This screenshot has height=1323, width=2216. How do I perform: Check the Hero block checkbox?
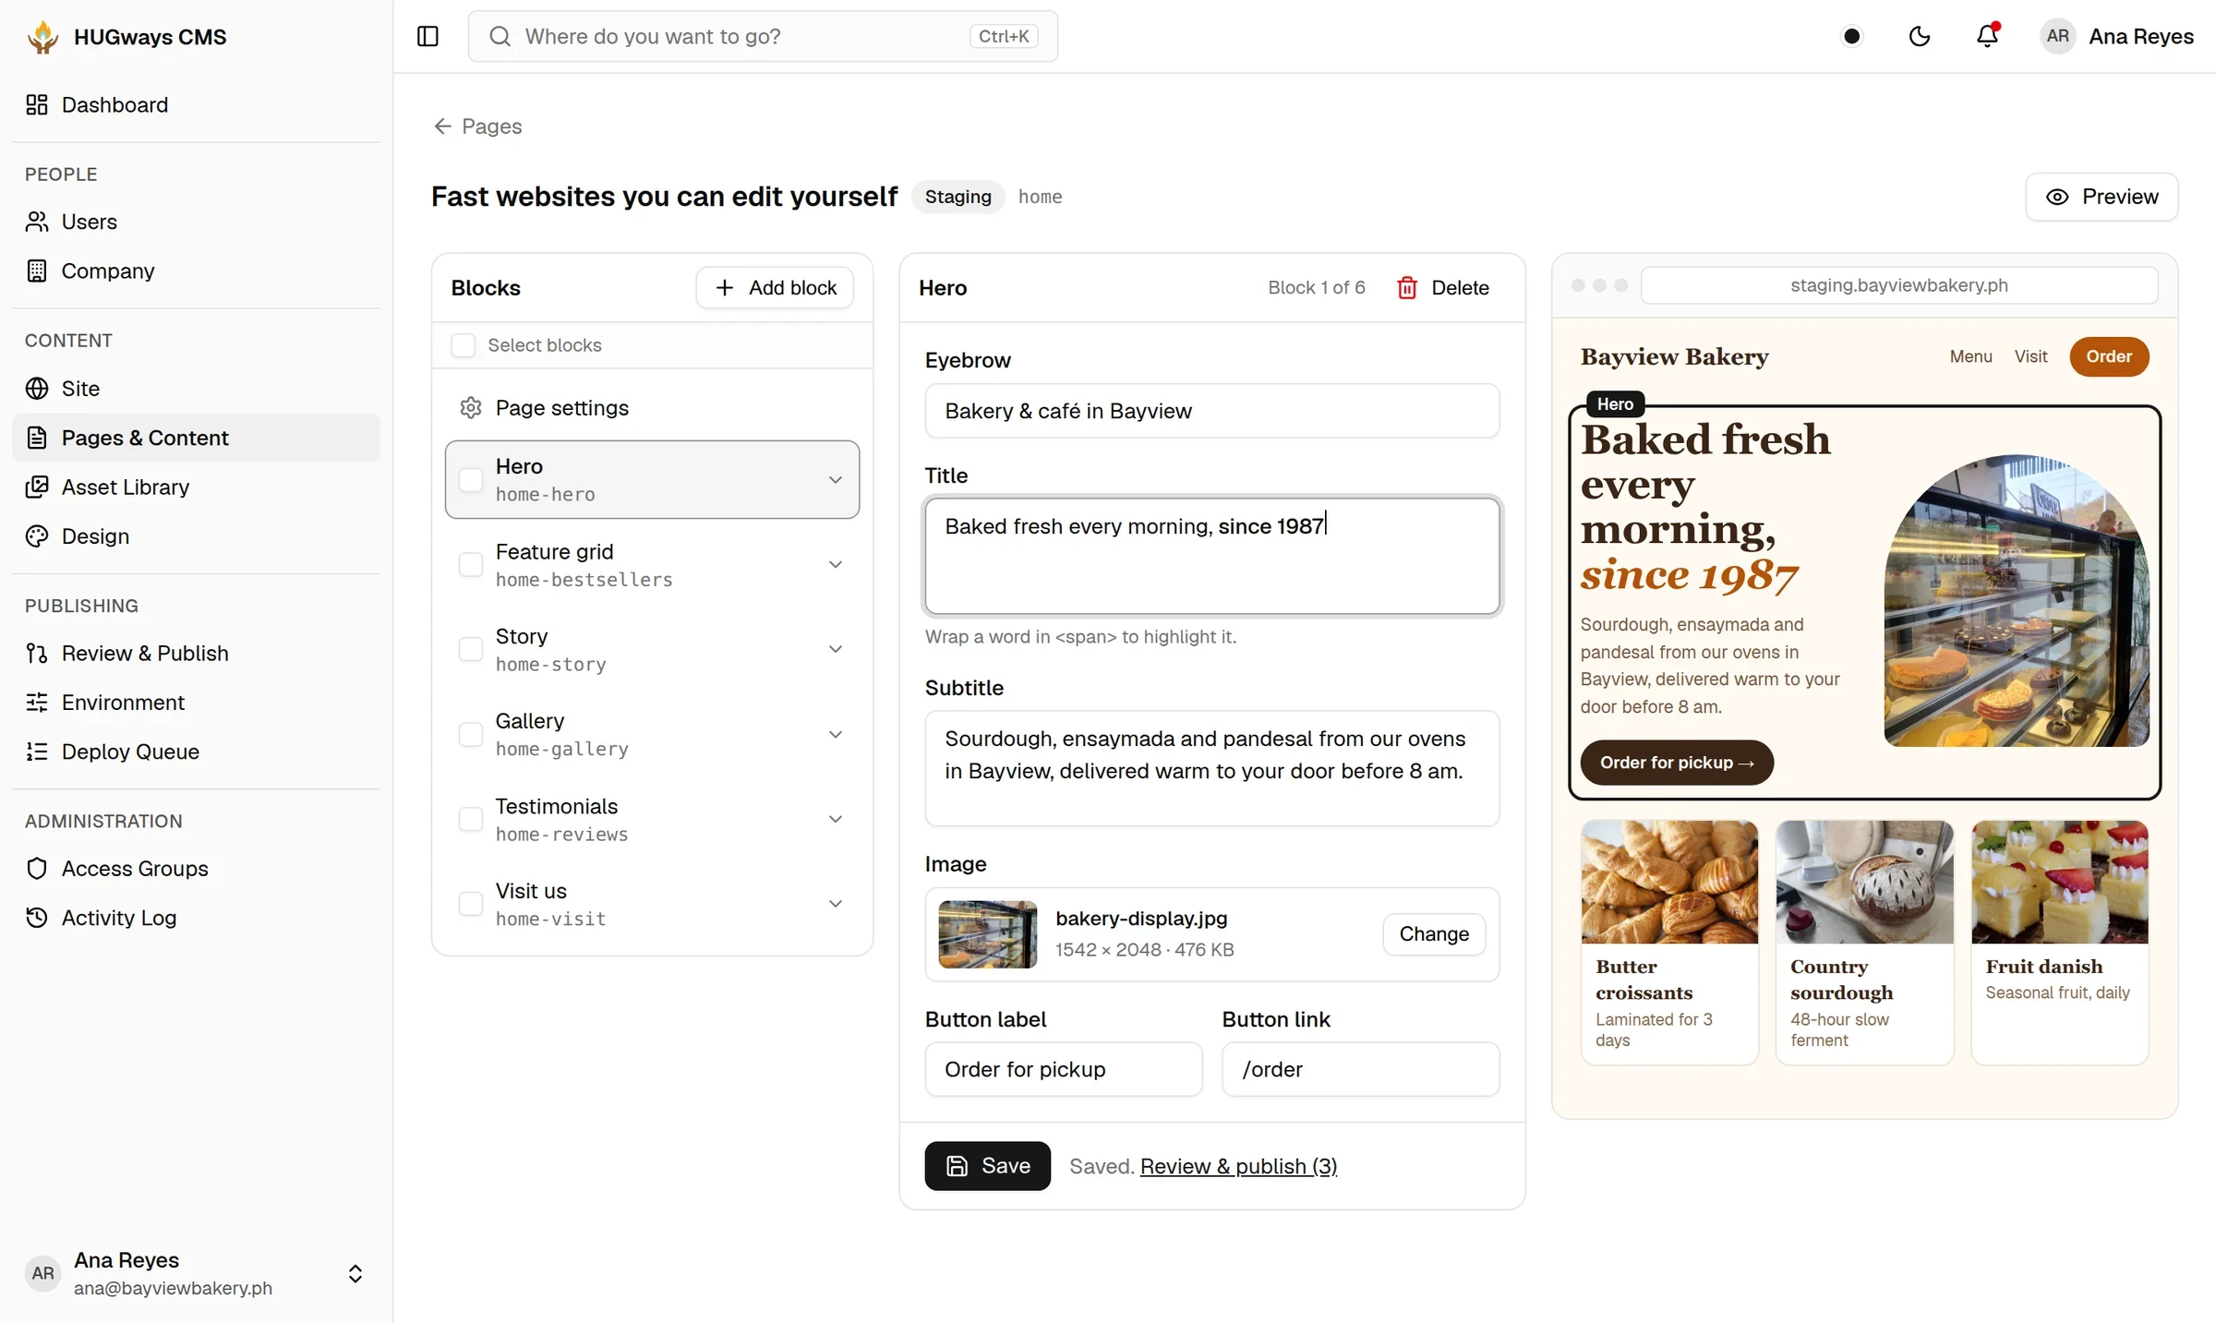471,480
